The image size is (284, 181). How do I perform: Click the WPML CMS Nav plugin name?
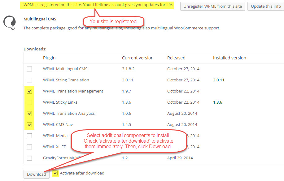(58, 124)
